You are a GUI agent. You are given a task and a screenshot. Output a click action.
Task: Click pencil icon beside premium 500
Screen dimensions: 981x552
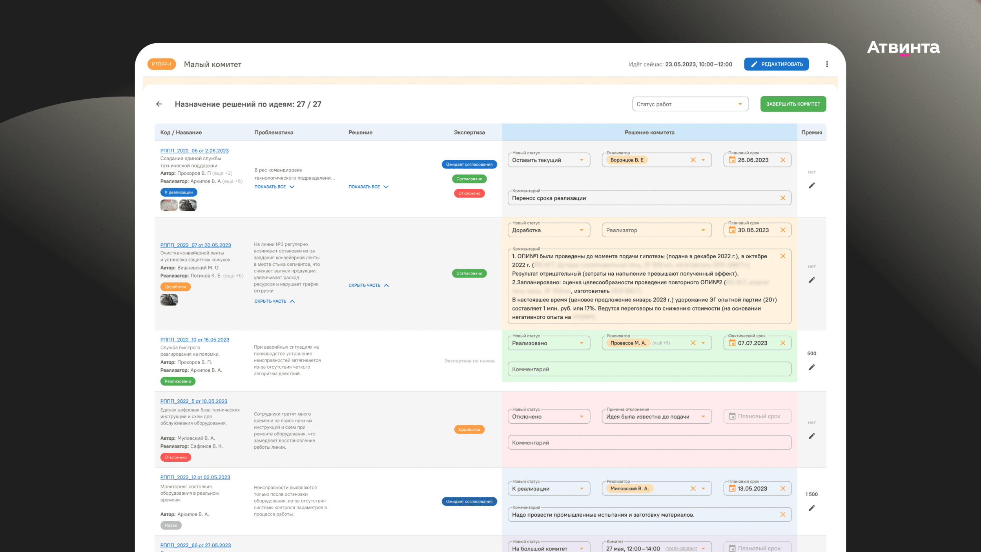811,367
